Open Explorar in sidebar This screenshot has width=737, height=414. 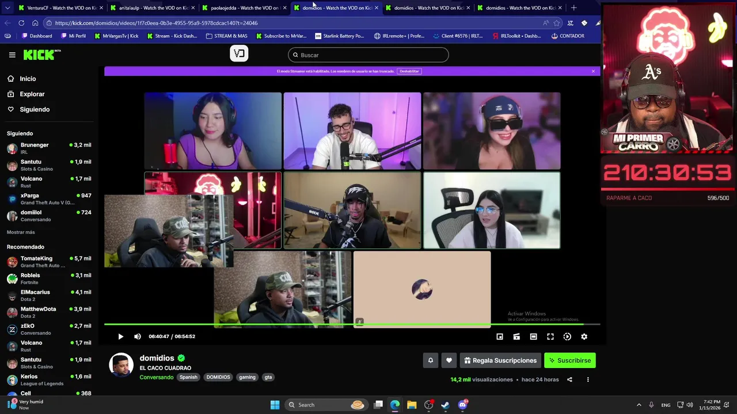32,94
